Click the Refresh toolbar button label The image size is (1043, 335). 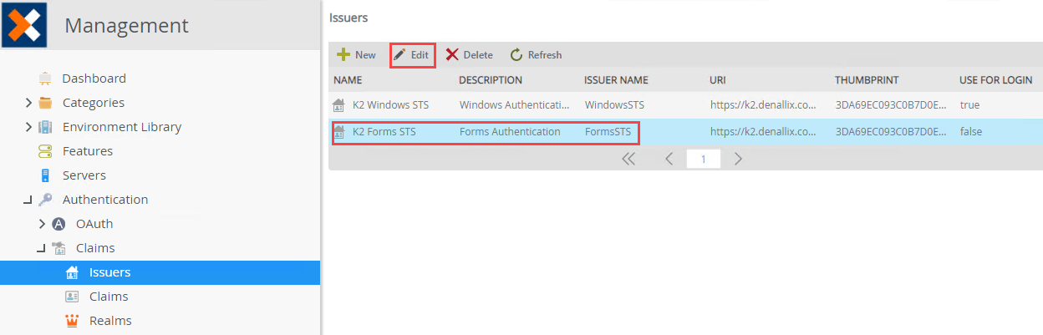(545, 55)
